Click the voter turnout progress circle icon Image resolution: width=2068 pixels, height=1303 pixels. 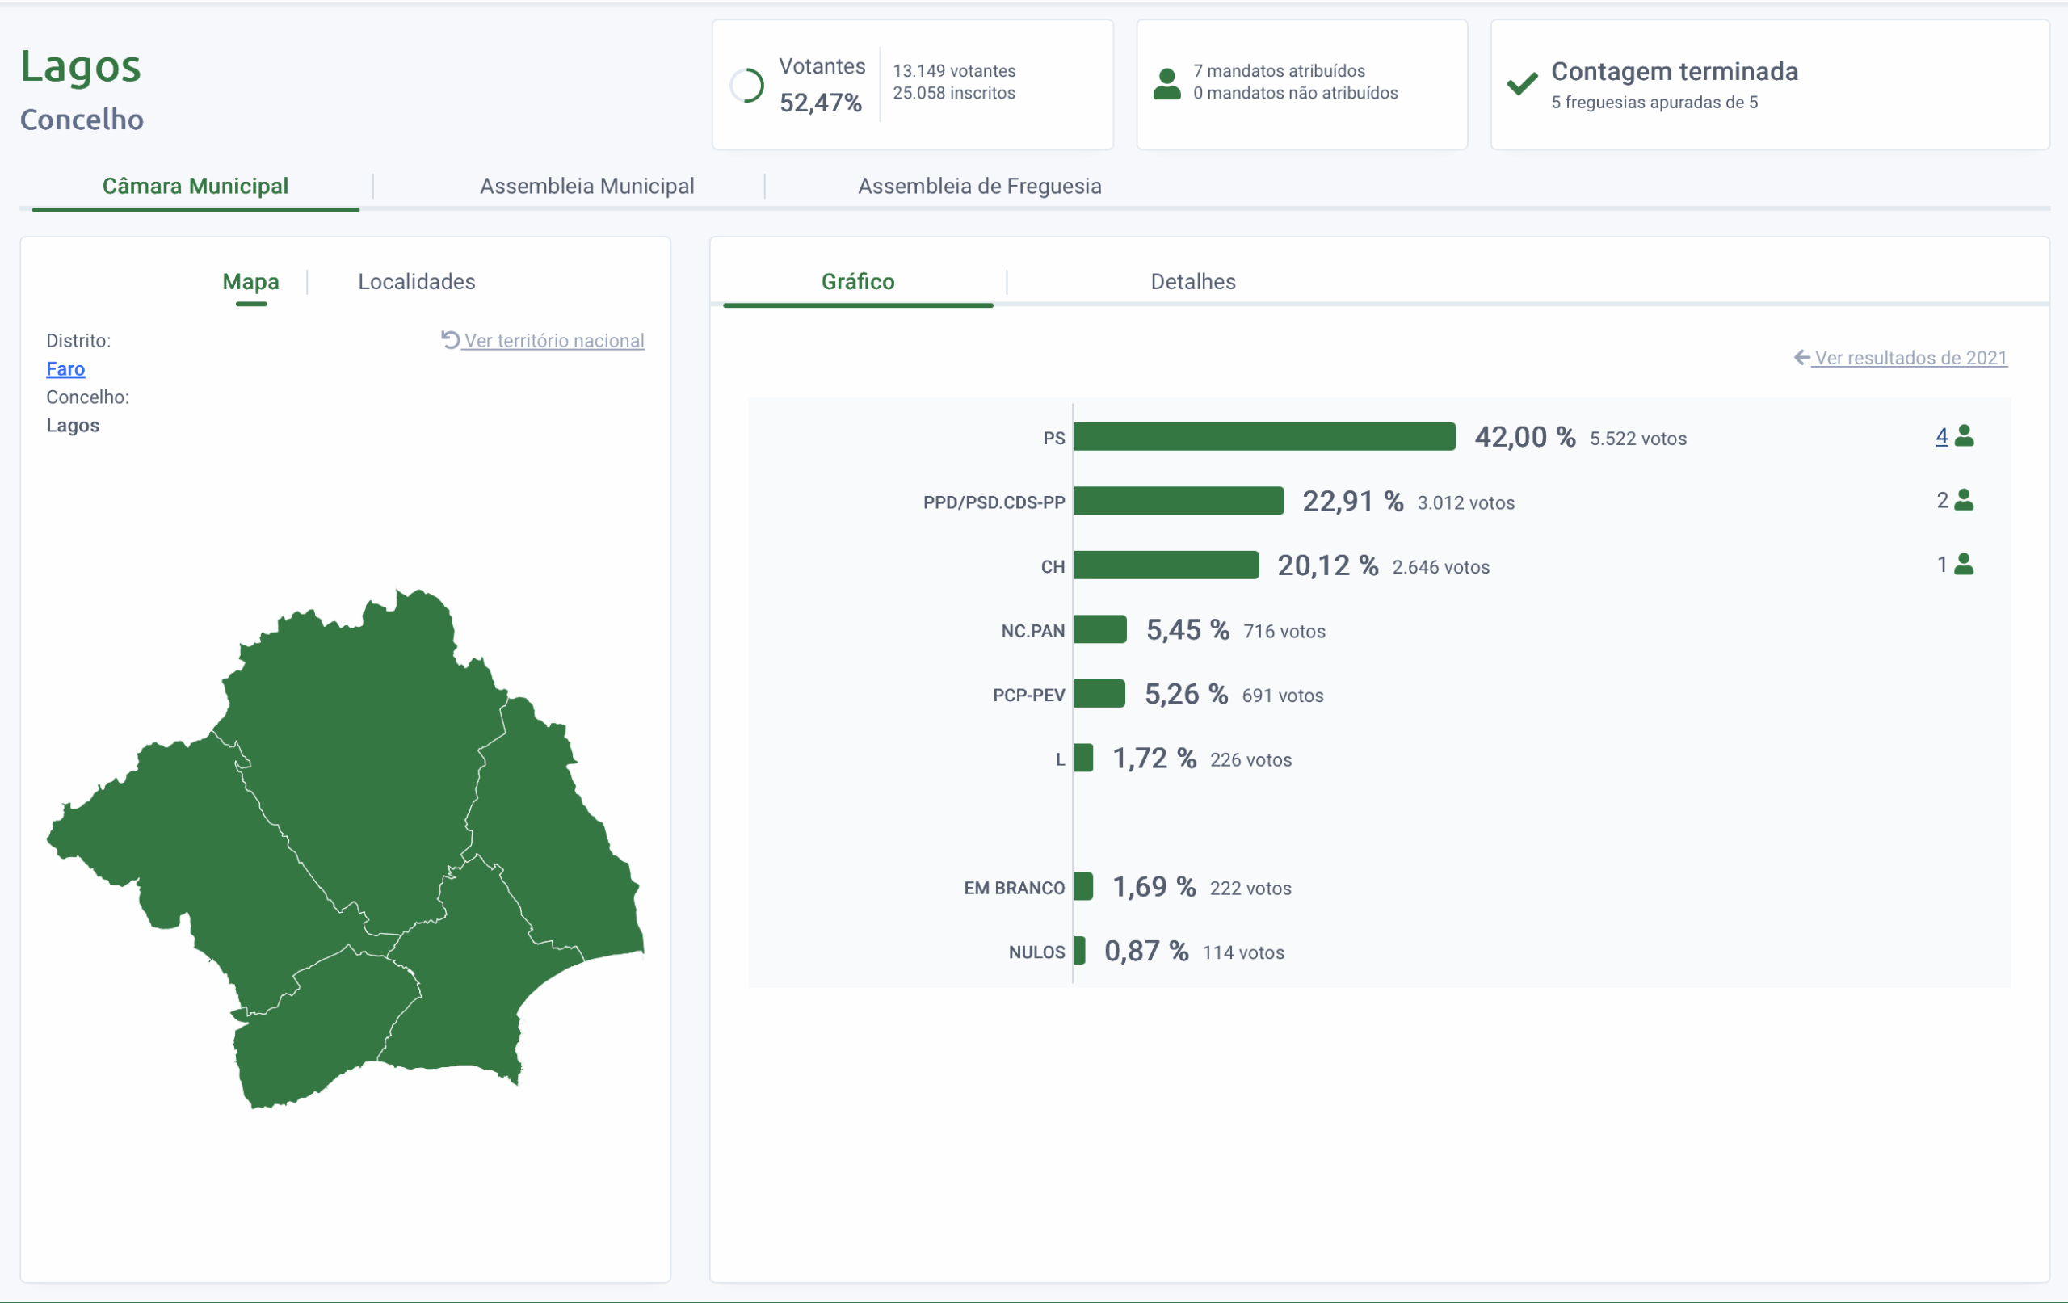pyautogui.click(x=746, y=86)
